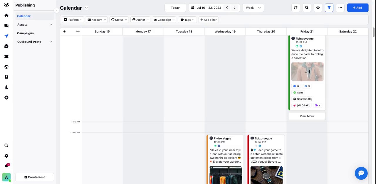This screenshot has height=184, width=376.
Task: Click the Add Filter button
Action: 209,20
